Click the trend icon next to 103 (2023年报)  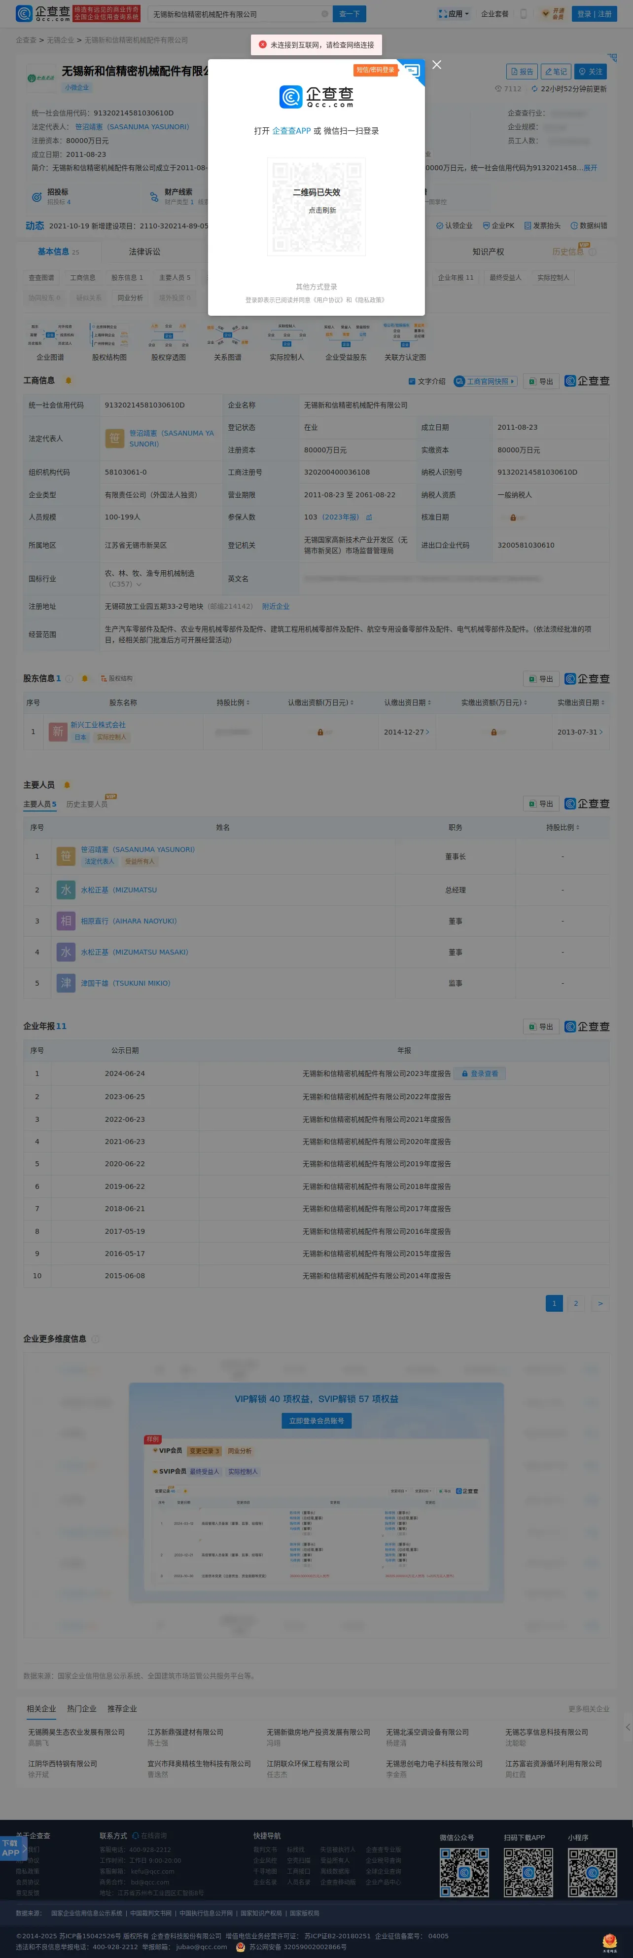coord(369,517)
